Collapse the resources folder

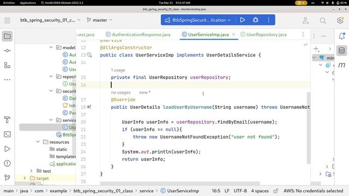coord(38,142)
